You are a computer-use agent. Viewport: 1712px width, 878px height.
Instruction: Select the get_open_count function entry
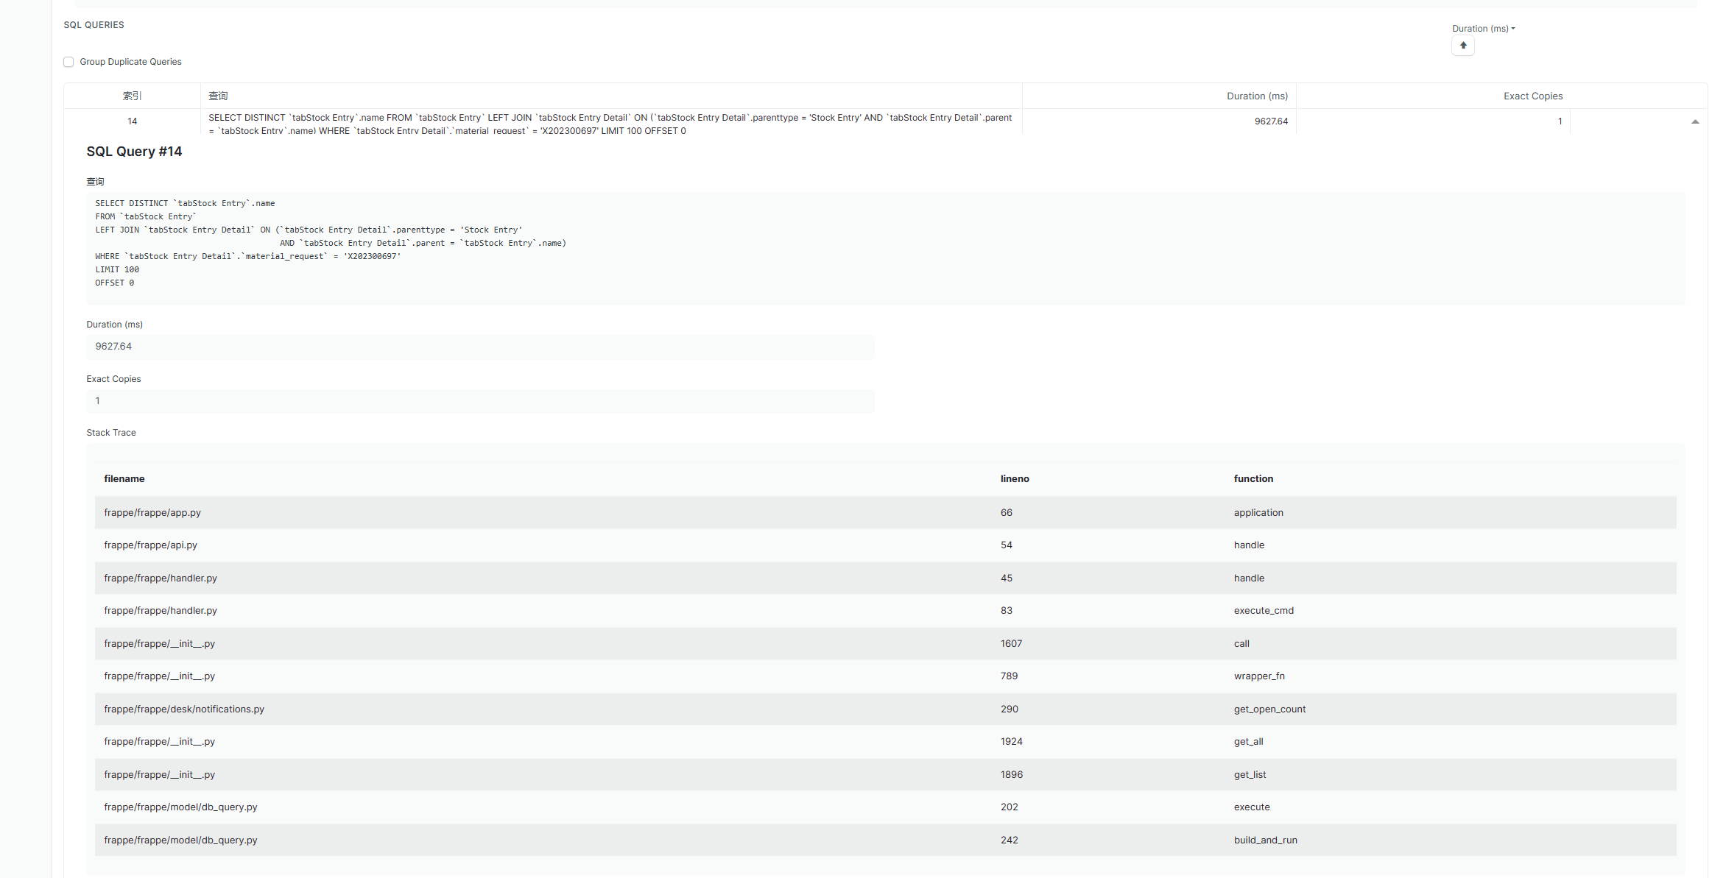[x=1269, y=709]
